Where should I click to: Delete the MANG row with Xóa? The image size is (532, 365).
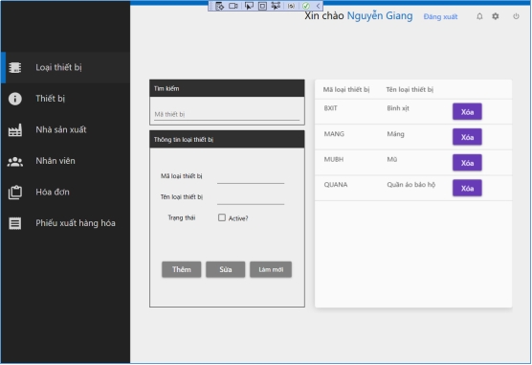(x=467, y=137)
